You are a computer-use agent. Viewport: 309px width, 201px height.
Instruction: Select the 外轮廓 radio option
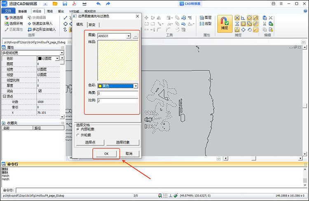[78, 135]
